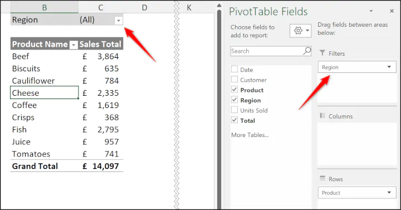Image resolution: width=401 pixels, height=210 pixels.
Task: Click the search magnifier icon
Action: (307, 51)
